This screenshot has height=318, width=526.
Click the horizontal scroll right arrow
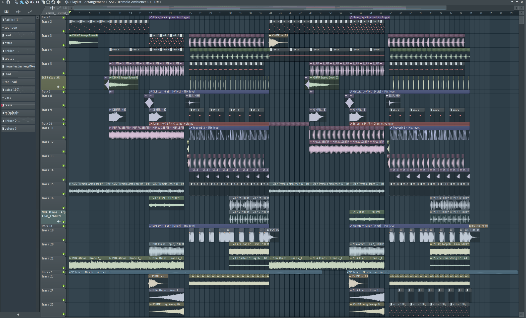coord(516,8)
